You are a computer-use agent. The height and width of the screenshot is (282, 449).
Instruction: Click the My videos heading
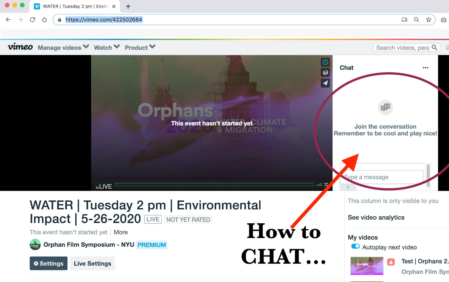tap(363, 237)
